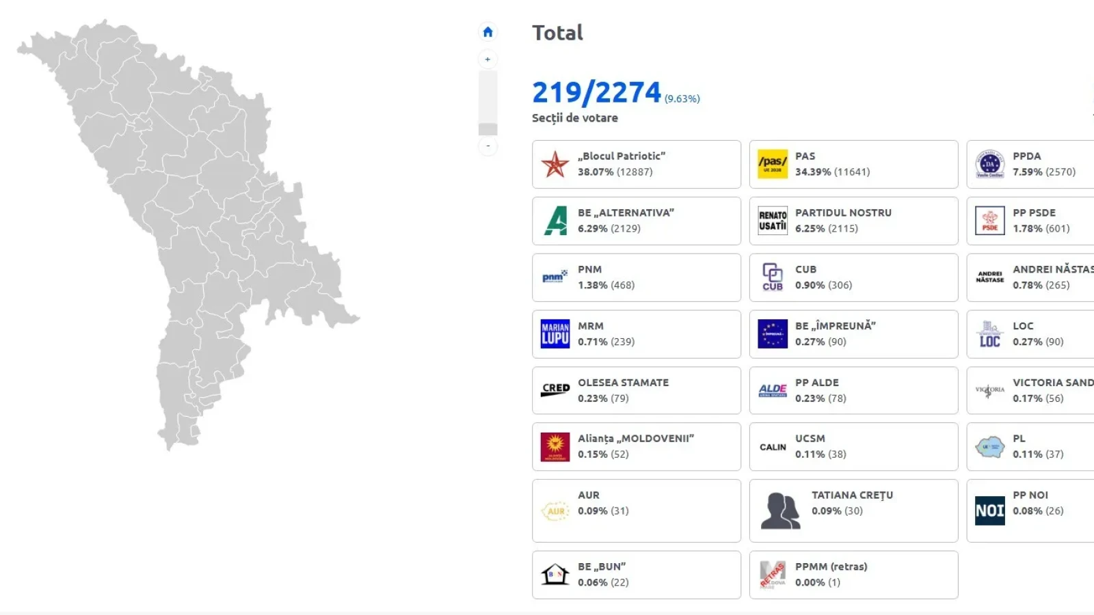
Task: Zoom out the map with minus button
Action: tap(488, 146)
